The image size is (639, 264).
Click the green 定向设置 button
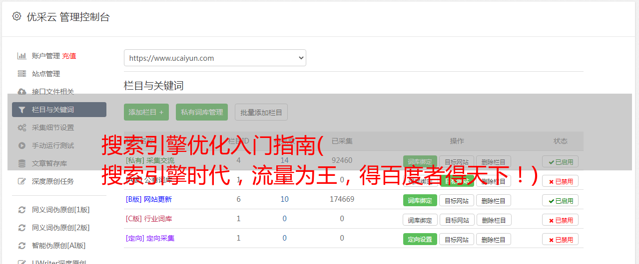pyautogui.click(x=420, y=239)
